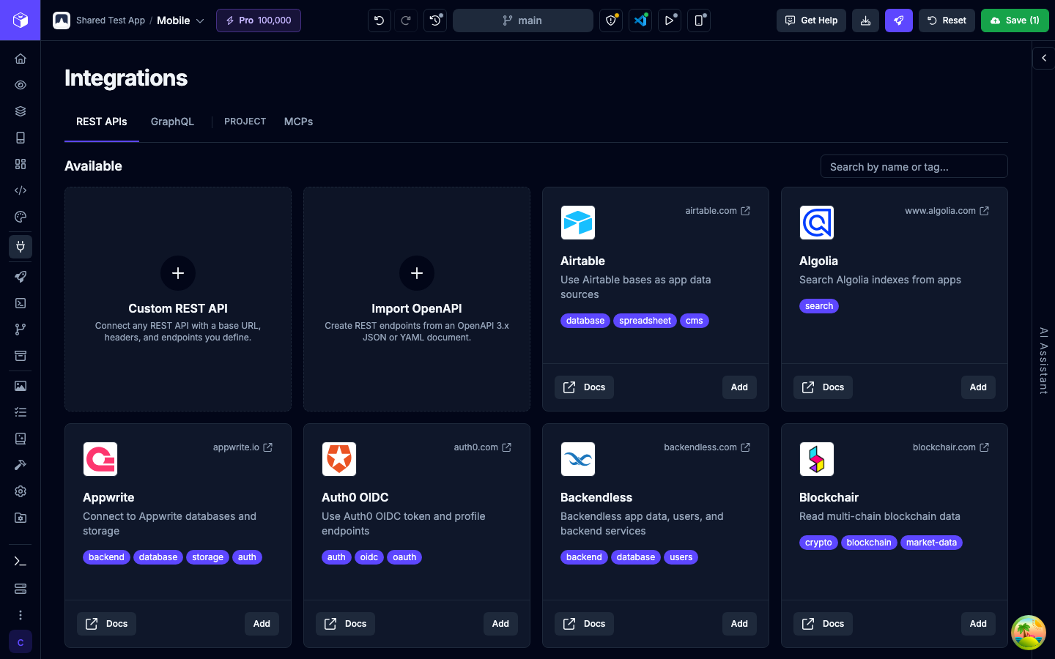Switch to the GraphQL tab
Screen dimensions: 1055x659
[172, 122]
